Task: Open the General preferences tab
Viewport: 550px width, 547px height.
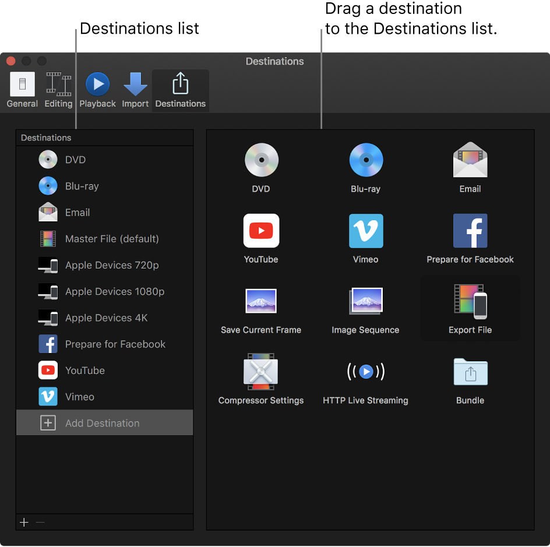Action: [22, 90]
